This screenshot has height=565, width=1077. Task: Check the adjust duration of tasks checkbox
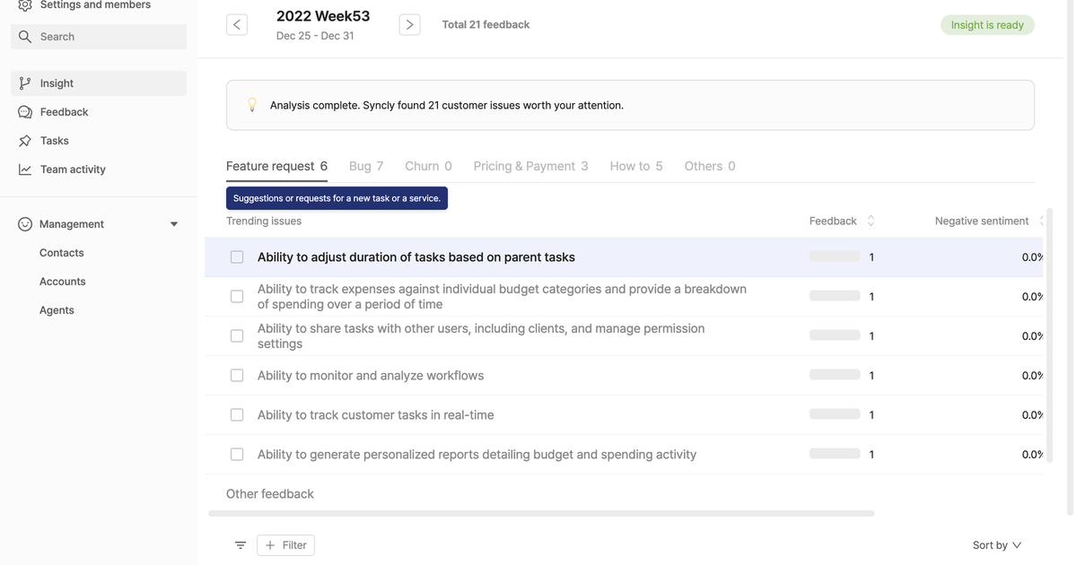(237, 257)
